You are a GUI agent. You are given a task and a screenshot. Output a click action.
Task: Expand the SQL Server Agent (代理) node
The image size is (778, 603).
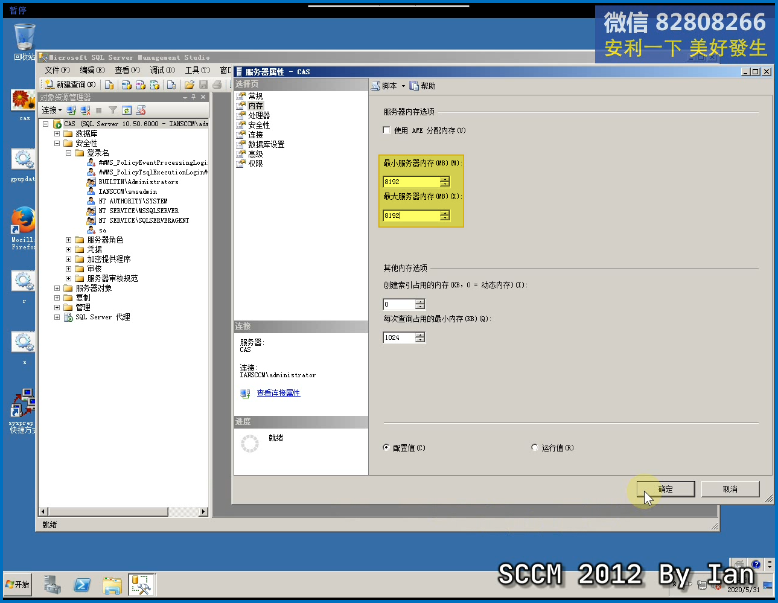[57, 317]
